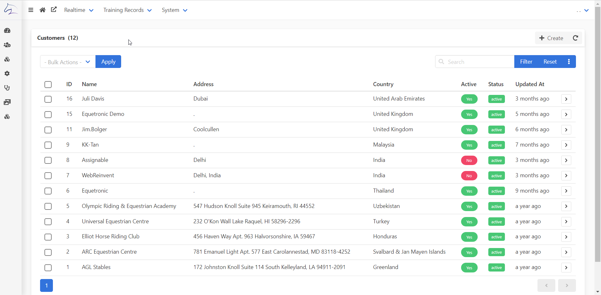Select the media gallery icon in sidebar

[x=7, y=102]
